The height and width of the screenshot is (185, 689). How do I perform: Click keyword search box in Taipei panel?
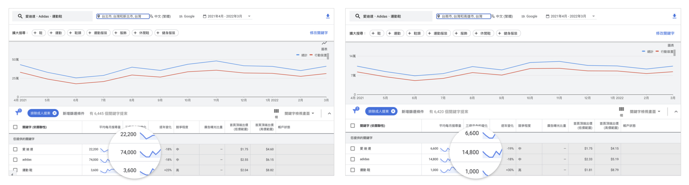pos(53,16)
